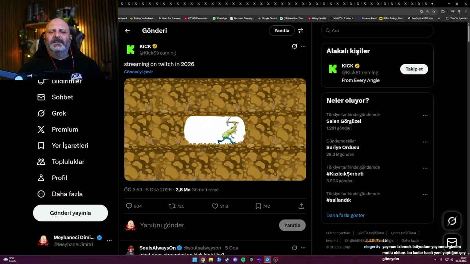Expand hidden bookmarks overflow chevron
The height and width of the screenshot is (264, 470).
(438, 18)
